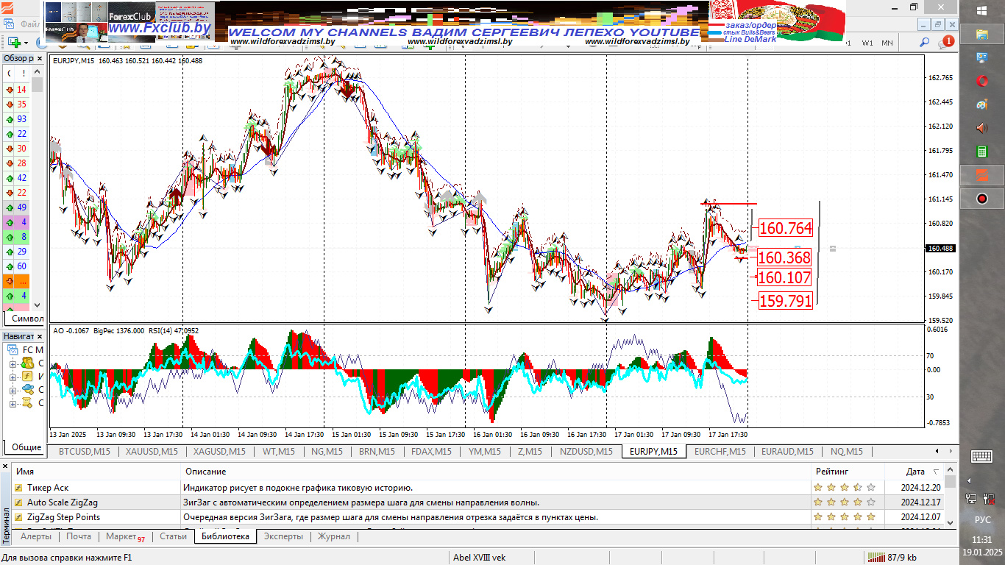The height and width of the screenshot is (565, 1005).
Task: Click the down arrow beside value 35 in Market Watch
Action: tap(10, 104)
